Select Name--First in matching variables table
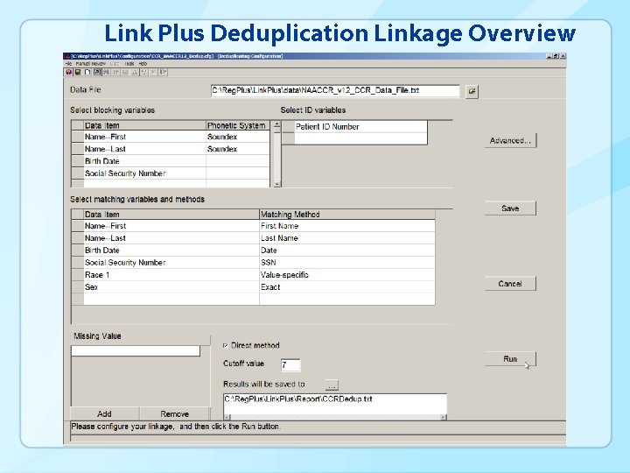 pos(171,226)
